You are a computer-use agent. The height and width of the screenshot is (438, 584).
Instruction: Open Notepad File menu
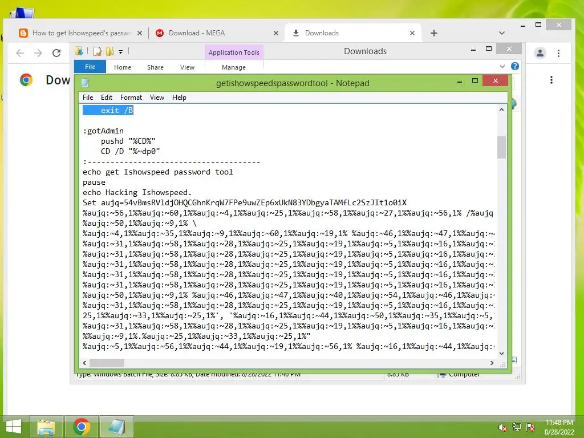(x=88, y=97)
